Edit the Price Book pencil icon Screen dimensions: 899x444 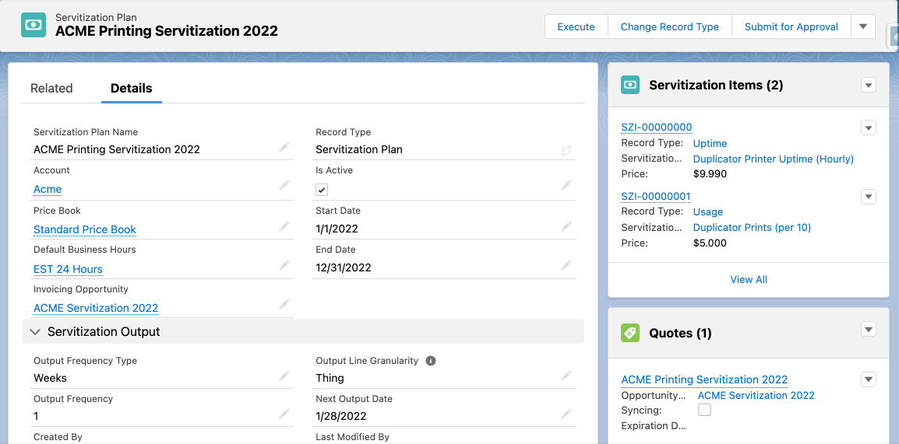tap(284, 226)
